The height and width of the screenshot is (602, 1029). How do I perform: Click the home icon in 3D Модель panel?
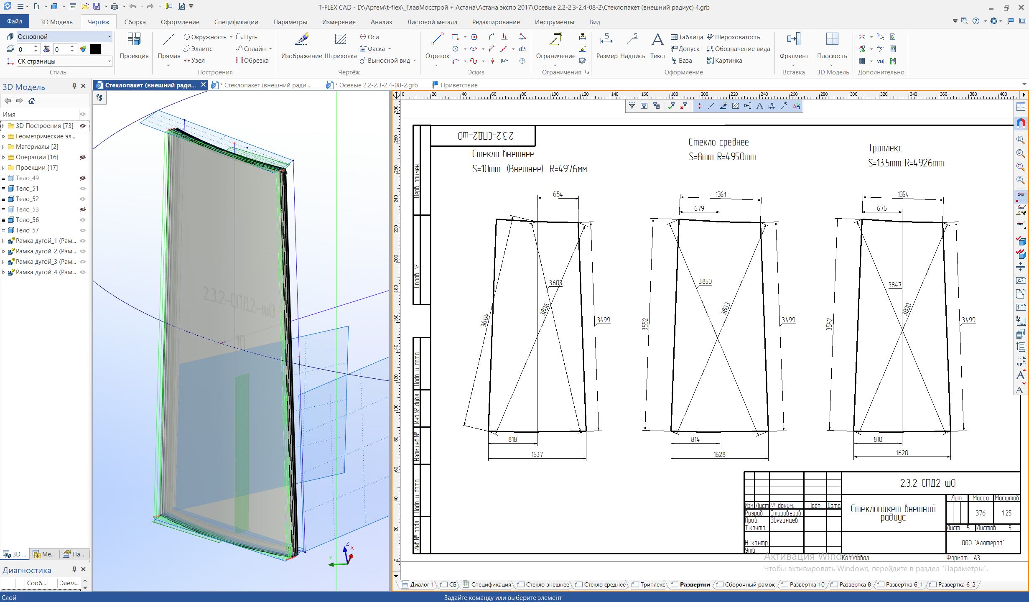tap(31, 101)
